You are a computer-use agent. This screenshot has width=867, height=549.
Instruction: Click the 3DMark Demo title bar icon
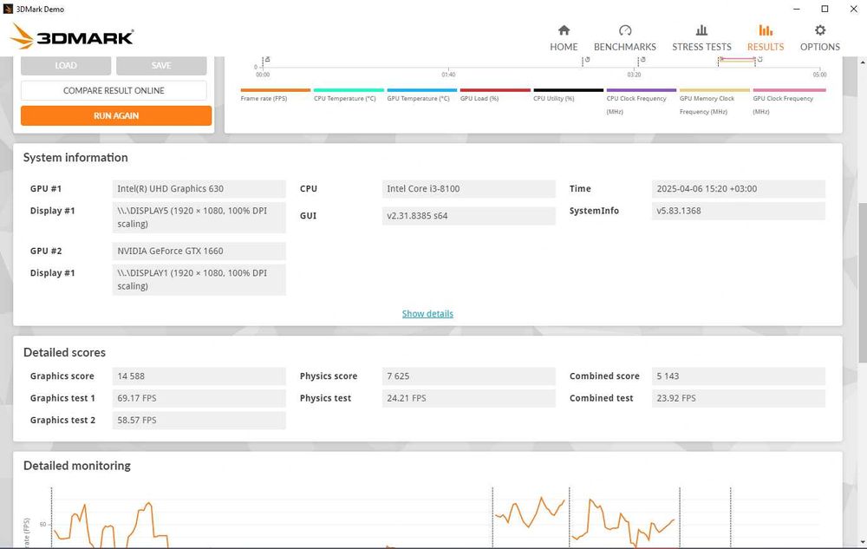coord(8,9)
